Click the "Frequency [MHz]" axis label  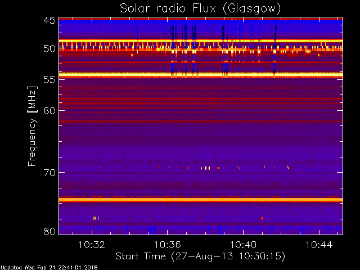[32, 126]
